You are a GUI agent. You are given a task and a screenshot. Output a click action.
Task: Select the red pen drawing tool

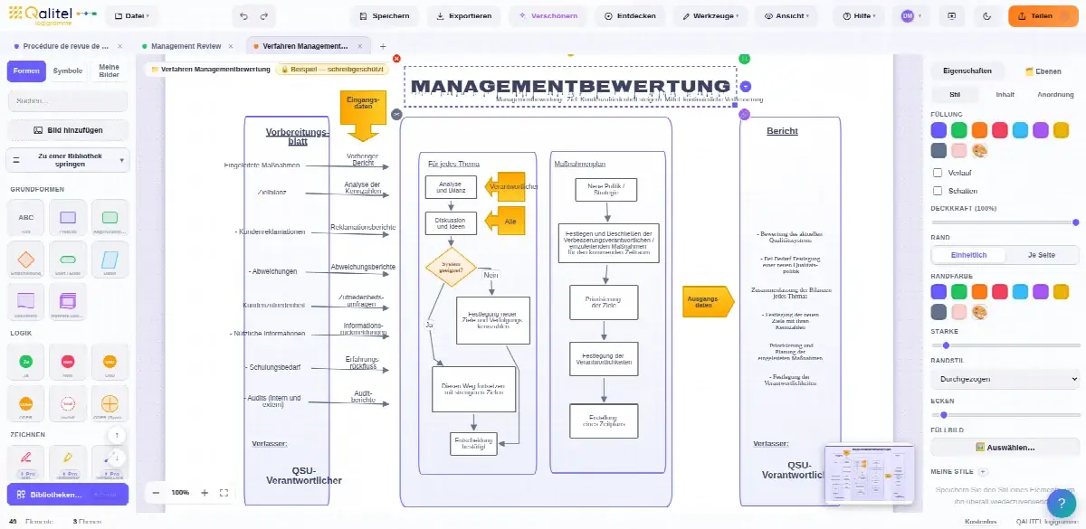pos(26,461)
